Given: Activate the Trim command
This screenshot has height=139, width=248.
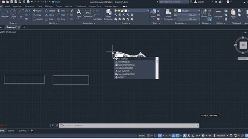Looking at the screenshot, I should (x=61, y=11).
